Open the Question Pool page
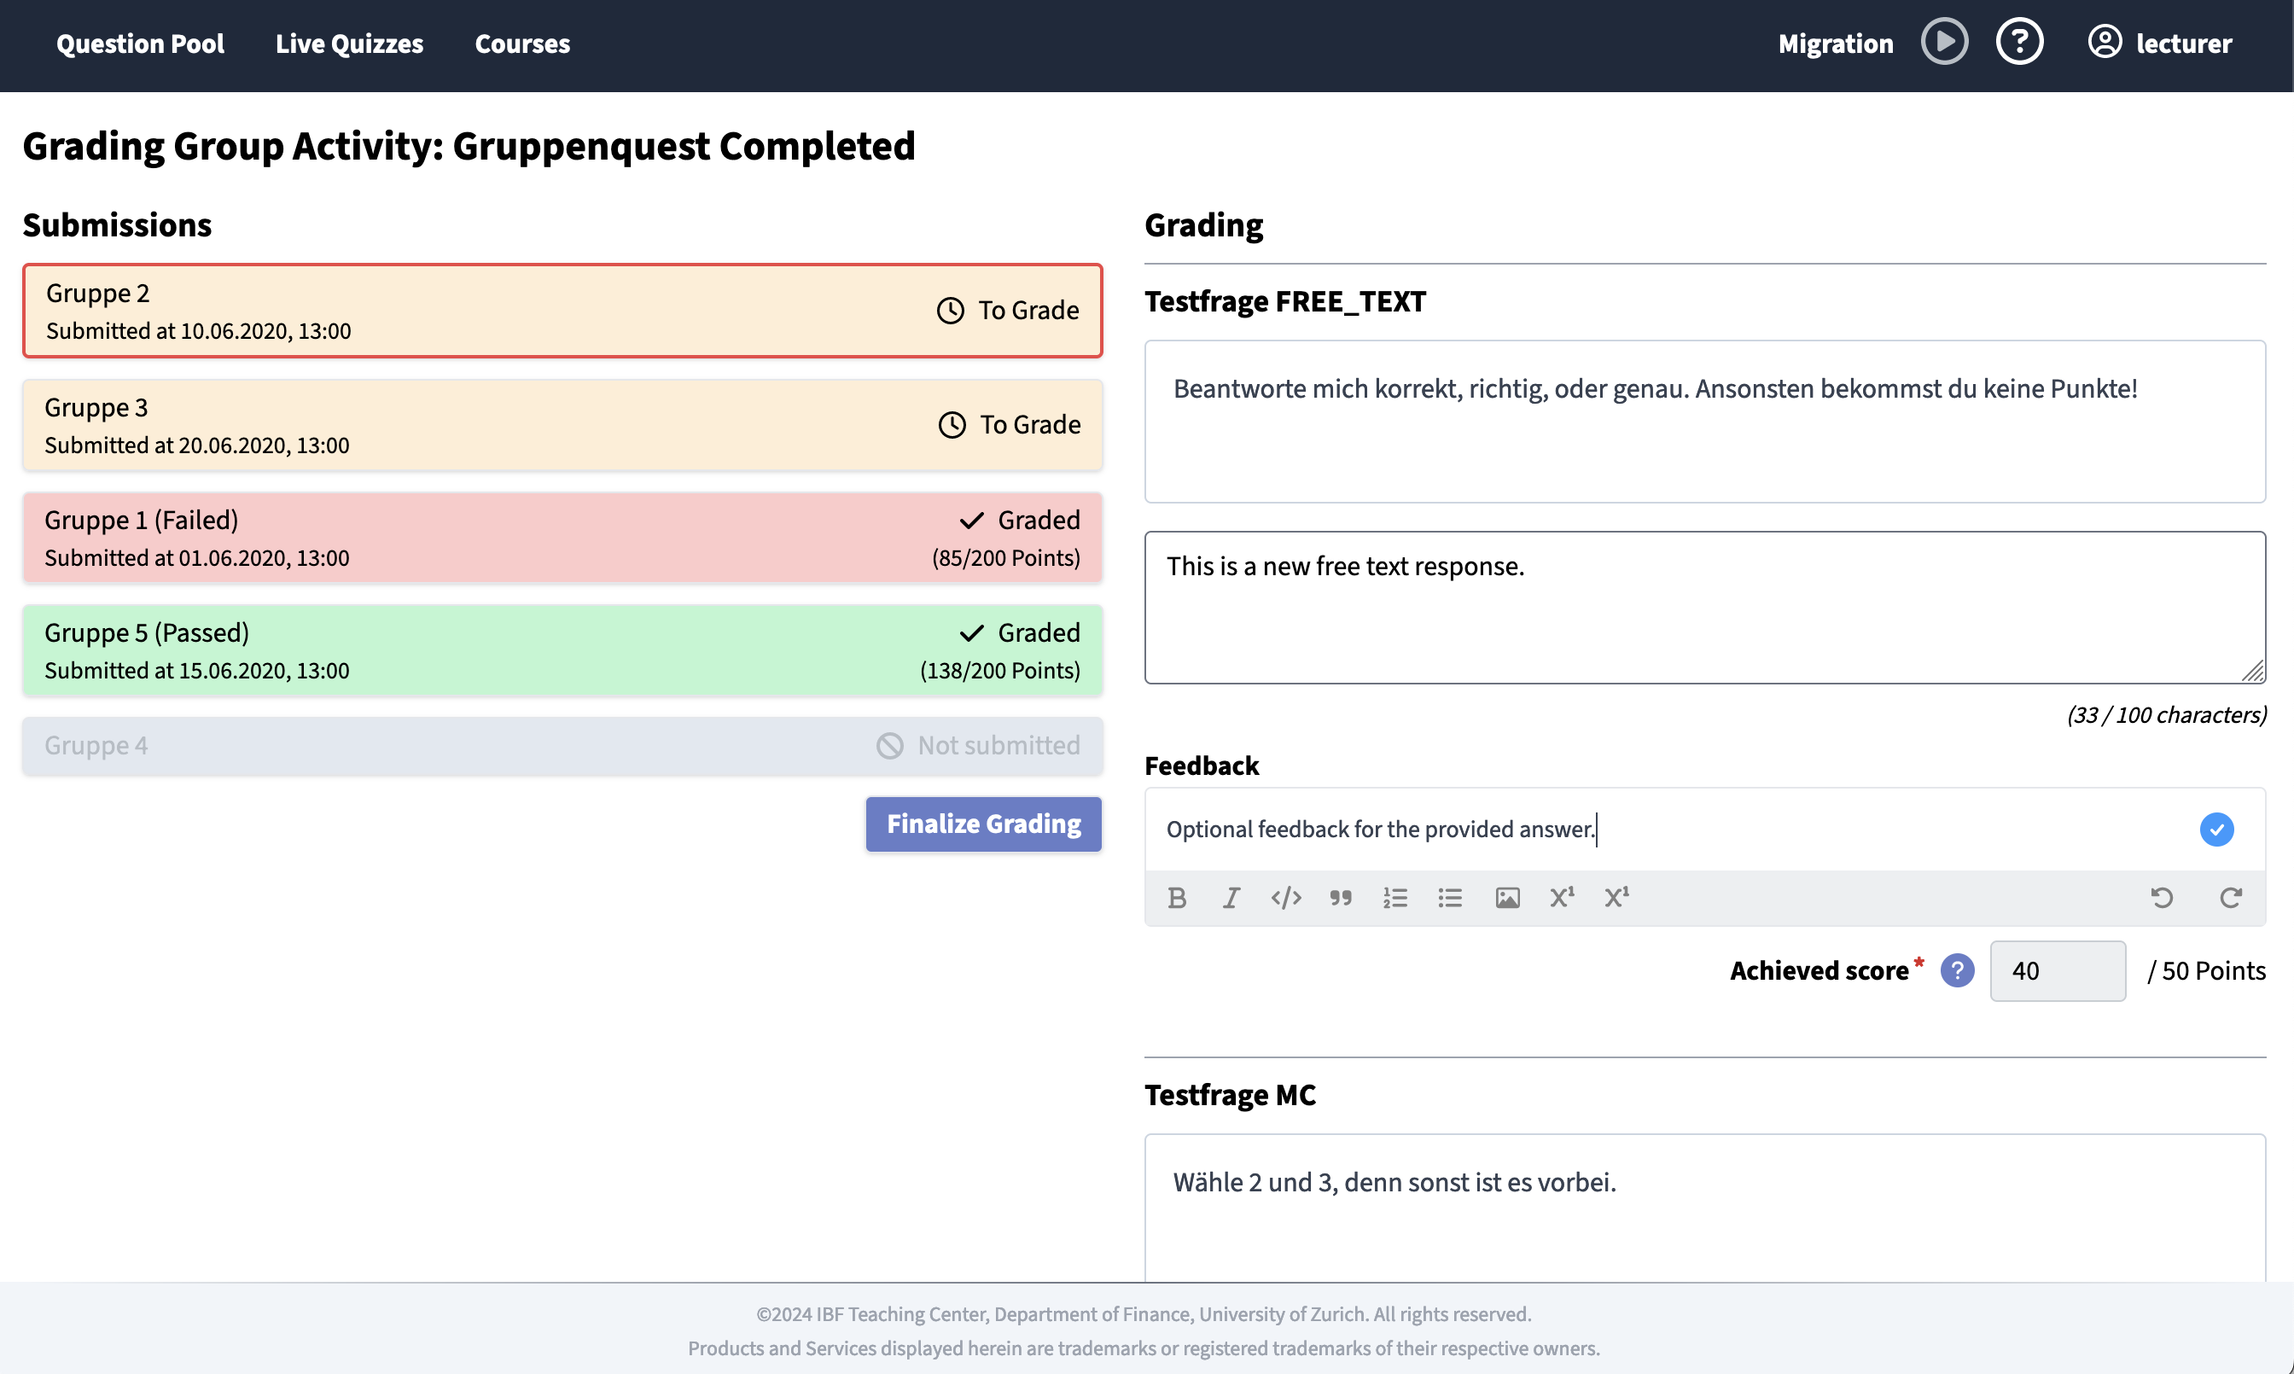The height and width of the screenshot is (1374, 2294). [140, 44]
